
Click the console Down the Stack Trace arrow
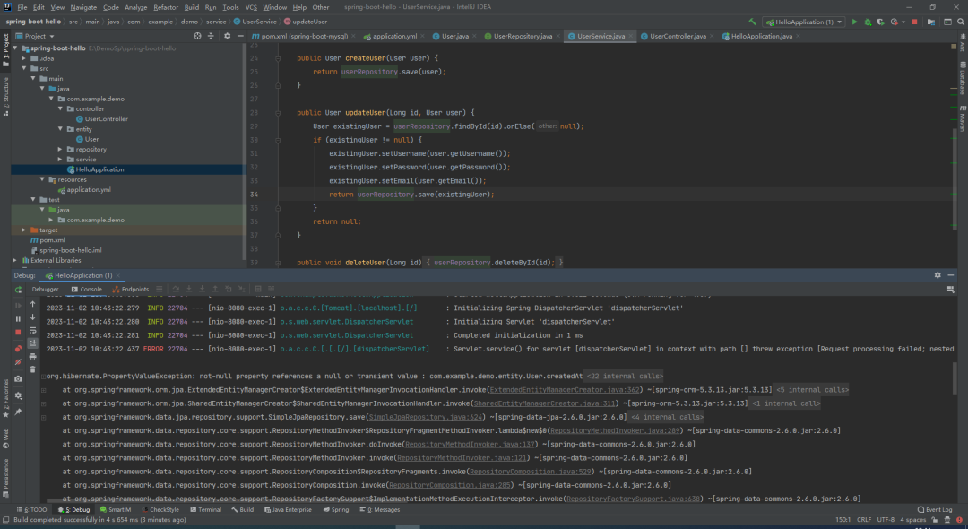33,317
